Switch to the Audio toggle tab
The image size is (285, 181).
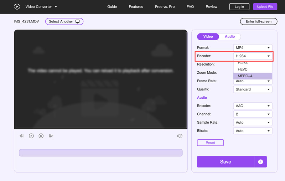(x=230, y=36)
